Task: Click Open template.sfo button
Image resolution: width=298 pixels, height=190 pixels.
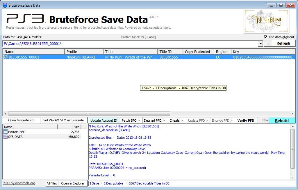Action: pyautogui.click(x=21, y=120)
